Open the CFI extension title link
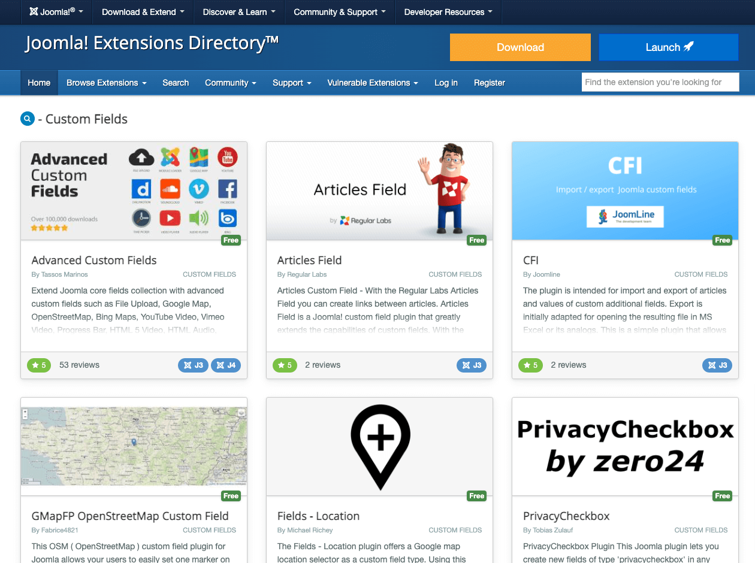This screenshot has width=755, height=563. [x=531, y=261]
